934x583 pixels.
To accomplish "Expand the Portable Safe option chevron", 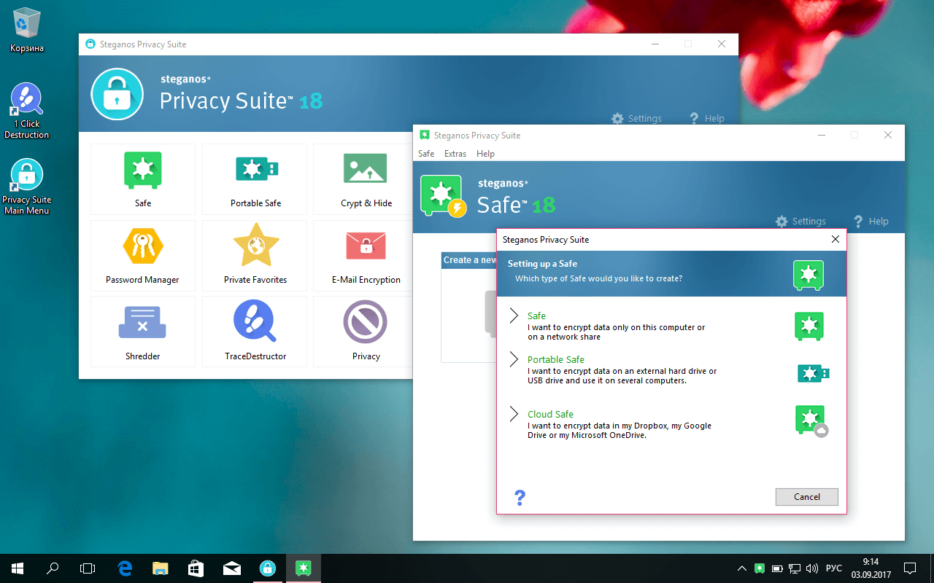I will tap(514, 360).
